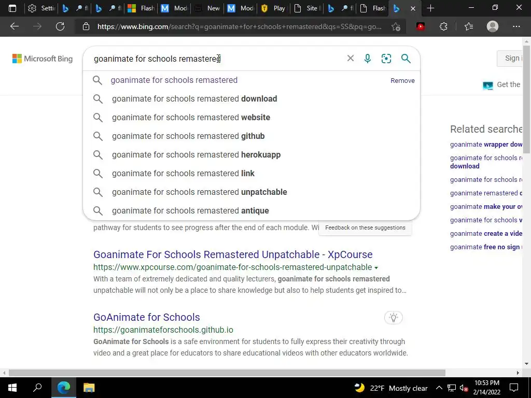The image size is (531, 398).
Task: Open the Windows Start menu
Action: 12,388
